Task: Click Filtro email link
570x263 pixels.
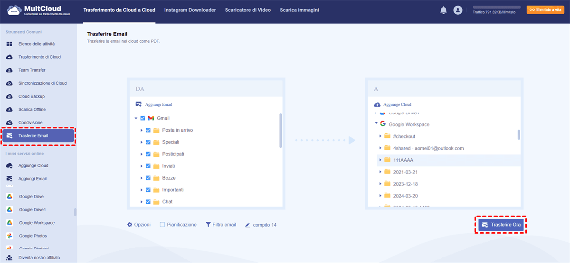Action: 224,225
